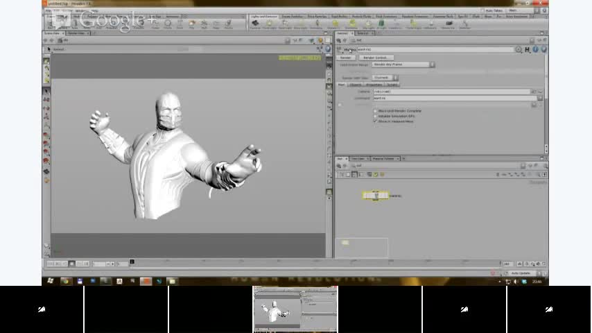Click the Sky Light shelf tool

coord(369,24)
